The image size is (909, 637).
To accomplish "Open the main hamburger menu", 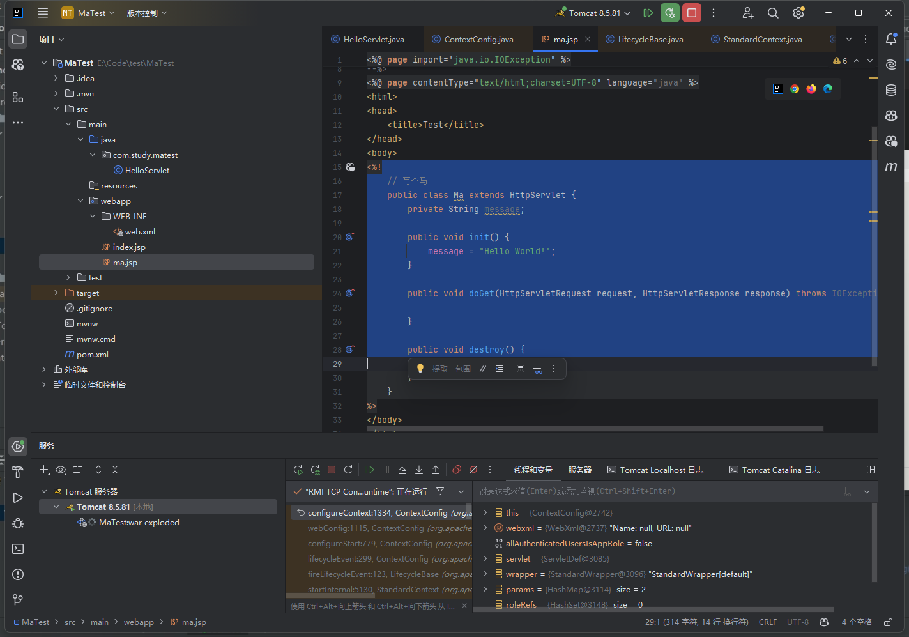I will [x=43, y=13].
